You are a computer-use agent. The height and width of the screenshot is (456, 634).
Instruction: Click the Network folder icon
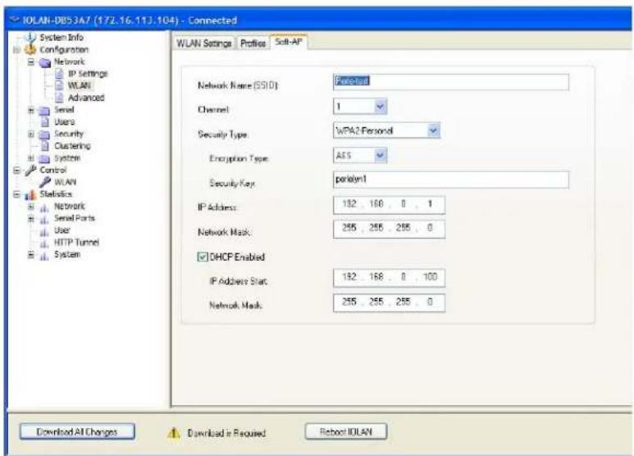pyautogui.click(x=45, y=62)
